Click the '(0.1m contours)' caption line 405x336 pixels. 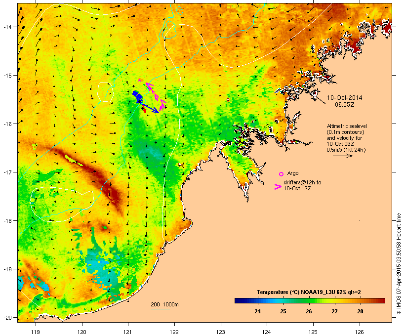click(345, 132)
